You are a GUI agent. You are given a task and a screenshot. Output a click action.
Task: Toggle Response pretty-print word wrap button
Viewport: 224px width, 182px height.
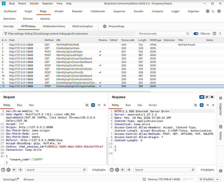[x=202, y=105]
